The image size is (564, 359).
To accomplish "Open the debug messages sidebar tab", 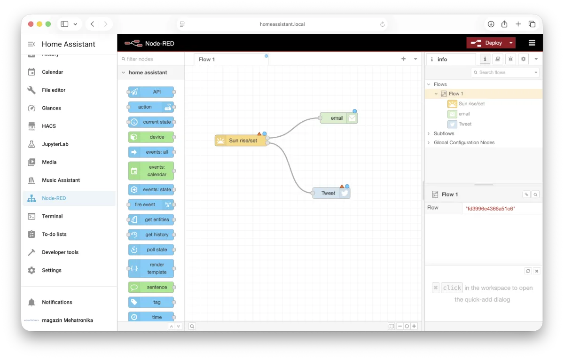I will click(510, 59).
